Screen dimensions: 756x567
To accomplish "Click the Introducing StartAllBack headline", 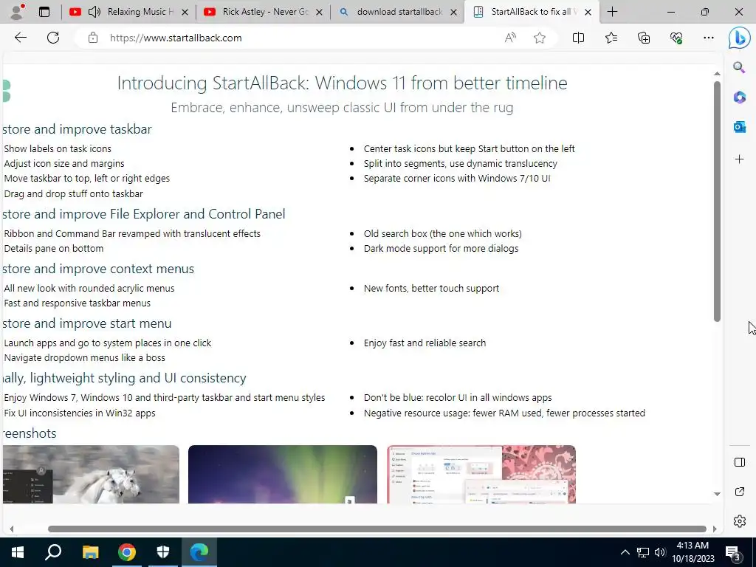I will tap(343, 83).
